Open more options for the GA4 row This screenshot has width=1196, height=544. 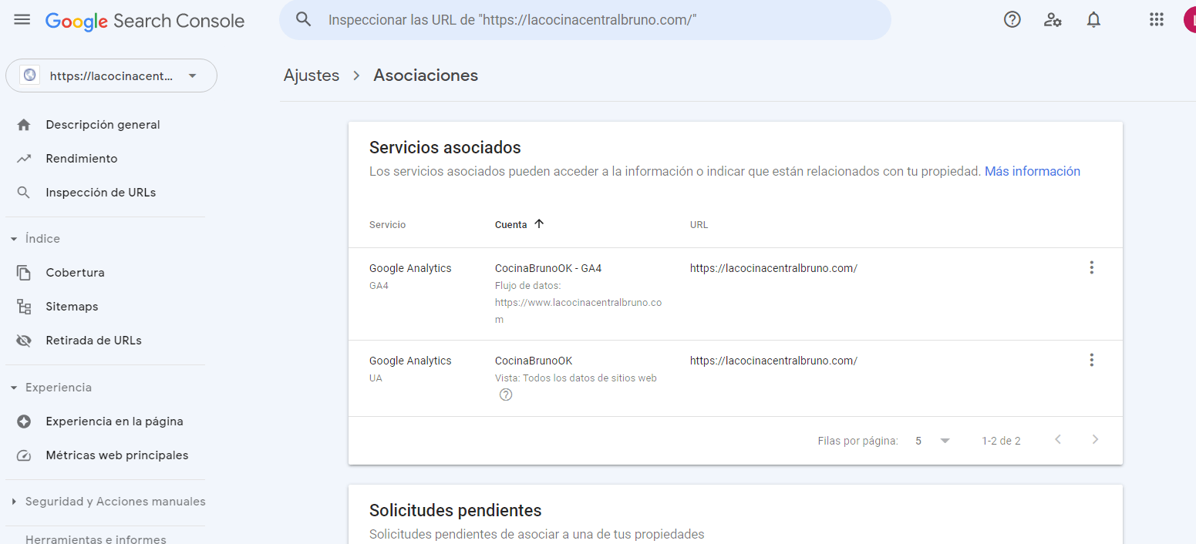point(1091,267)
